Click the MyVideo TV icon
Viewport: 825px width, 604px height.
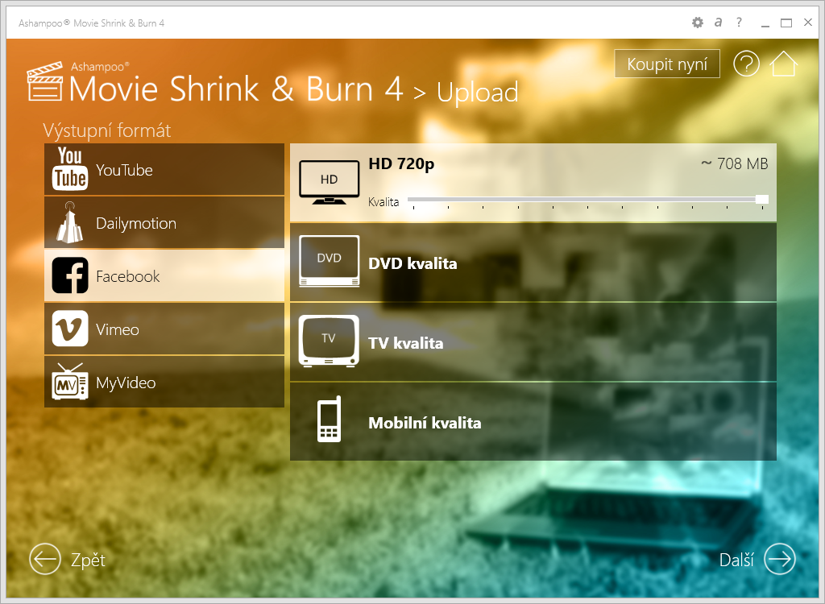pyautogui.click(x=70, y=382)
